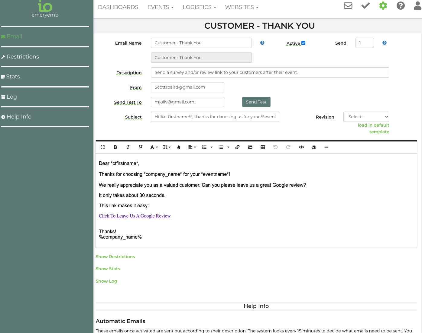Screen dimensions: 422x333
Task: Switch editor to code view
Action: pos(301,147)
